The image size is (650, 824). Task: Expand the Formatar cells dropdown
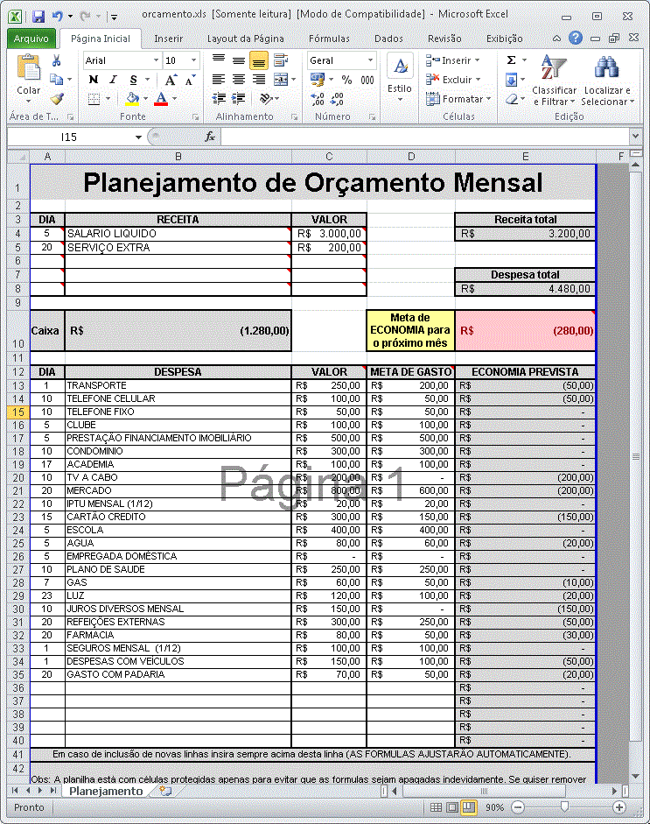pos(488,99)
